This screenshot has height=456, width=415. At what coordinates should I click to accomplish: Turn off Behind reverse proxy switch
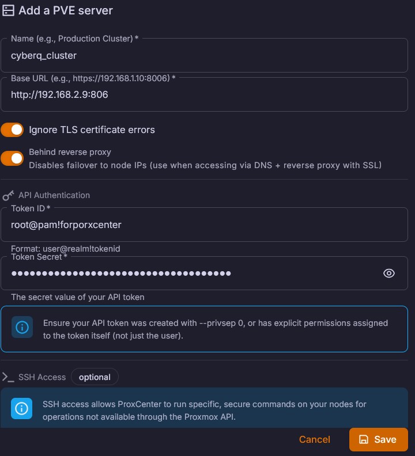12,158
